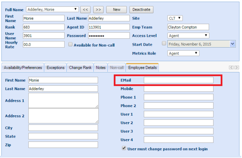Toggle the Start Date checkbox
This screenshot has height=158, width=242.
[164, 43]
